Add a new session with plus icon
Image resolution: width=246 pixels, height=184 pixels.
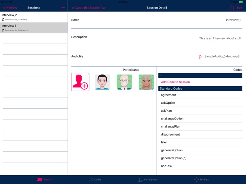[63, 8]
